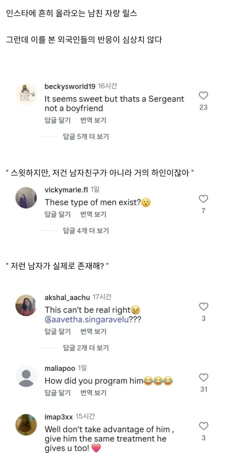Open maliapoo username link
The height and width of the screenshot is (453, 226).
[60, 368]
